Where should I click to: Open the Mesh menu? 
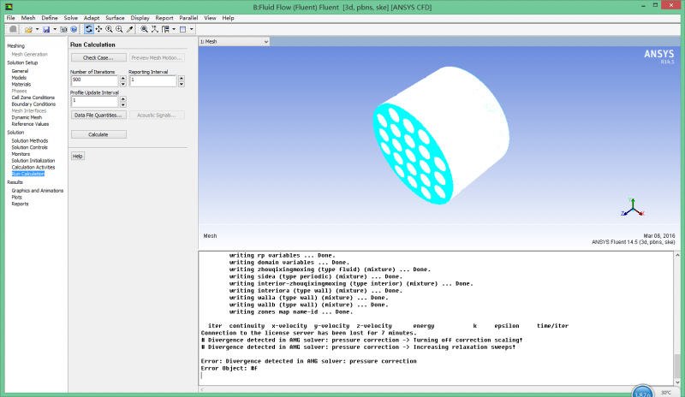point(28,18)
